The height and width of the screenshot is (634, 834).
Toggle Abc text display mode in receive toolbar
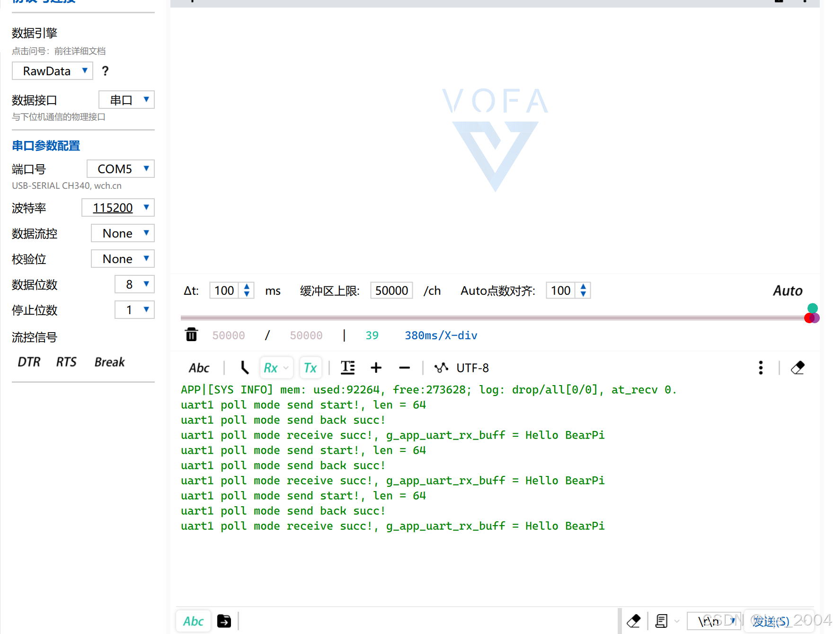[x=199, y=368]
